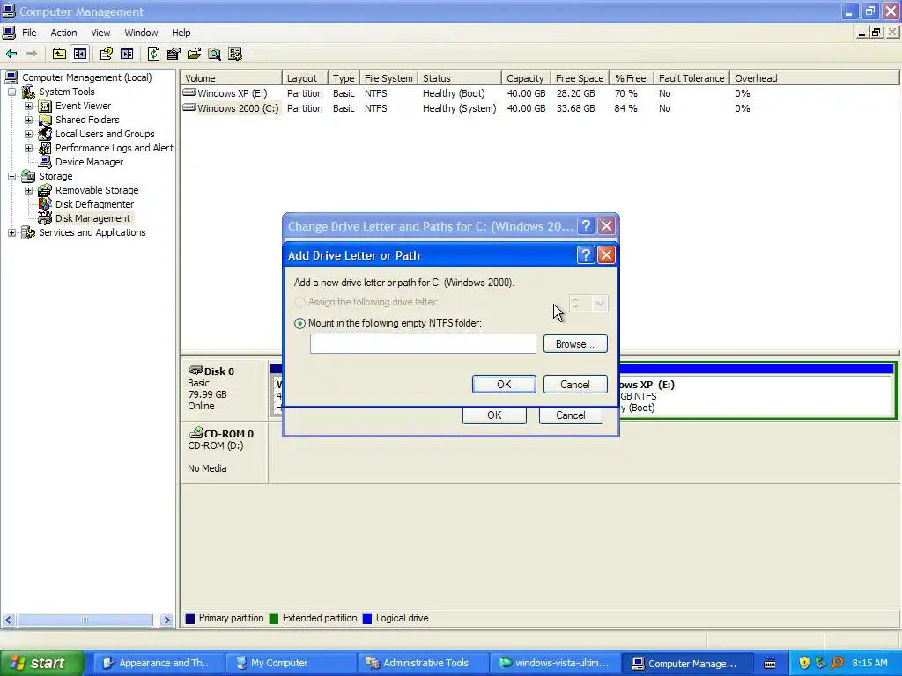
Task: Expand the Services and Applications node
Action: (x=11, y=232)
